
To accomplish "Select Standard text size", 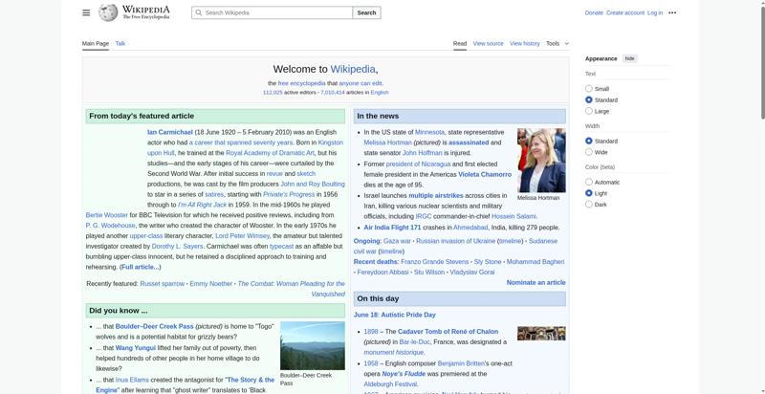I will click(589, 100).
